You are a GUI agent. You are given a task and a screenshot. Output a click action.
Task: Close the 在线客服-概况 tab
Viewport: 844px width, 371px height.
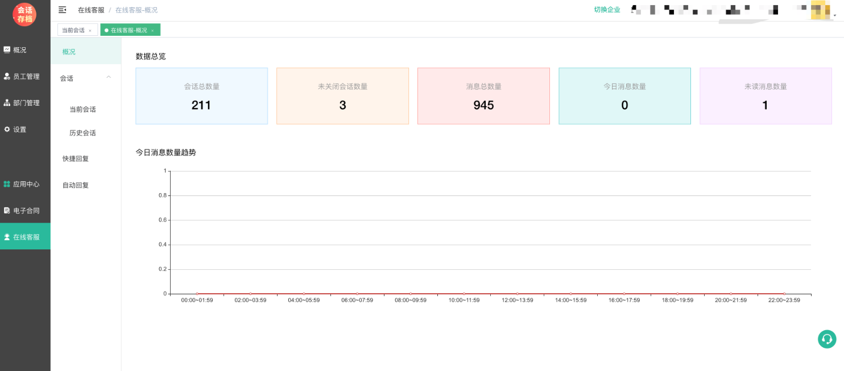[152, 31]
